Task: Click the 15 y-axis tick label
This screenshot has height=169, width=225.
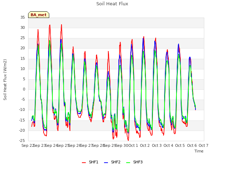Action: 22,58
